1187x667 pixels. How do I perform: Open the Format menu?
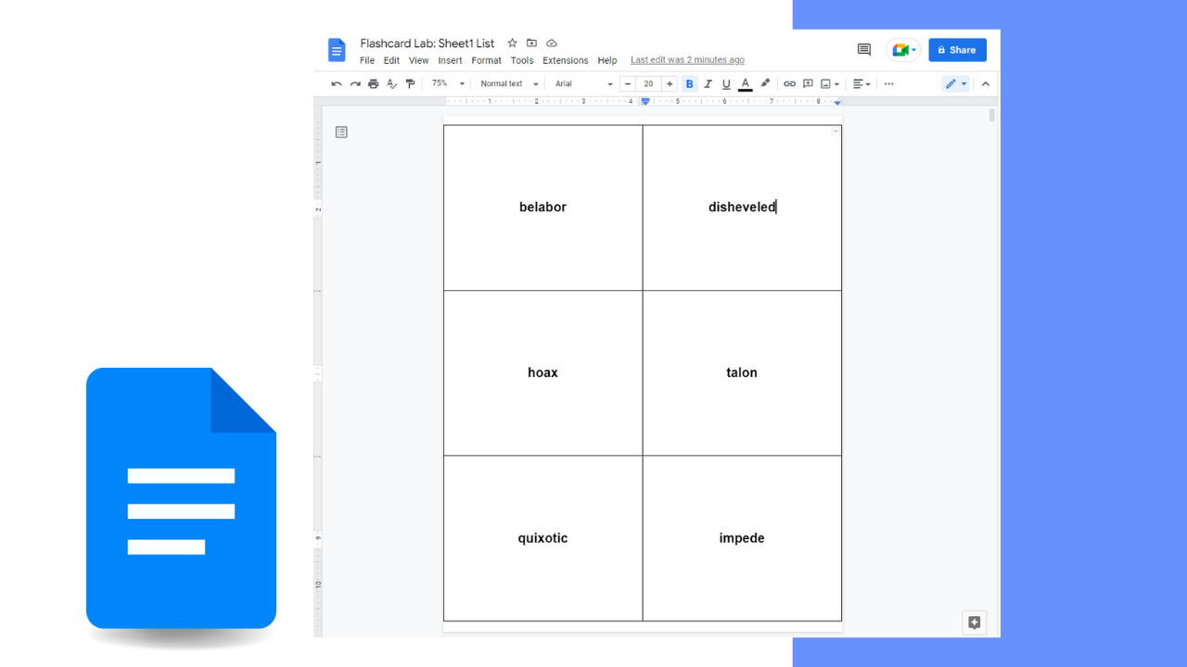coord(486,60)
